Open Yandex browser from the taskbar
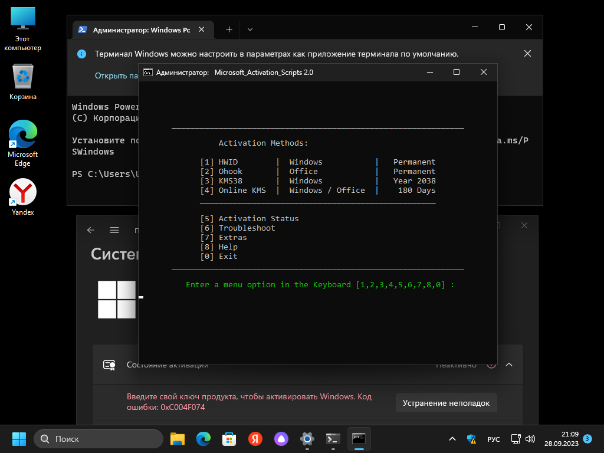604x453 pixels. [255, 439]
